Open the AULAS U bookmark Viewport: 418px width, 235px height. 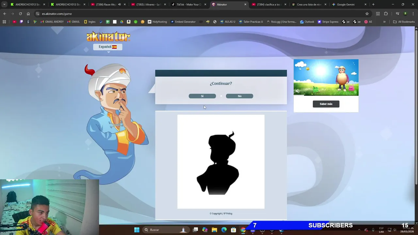[228, 22]
